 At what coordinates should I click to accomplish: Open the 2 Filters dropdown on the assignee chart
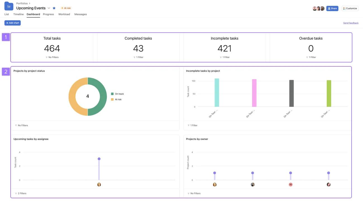[x=21, y=193]
